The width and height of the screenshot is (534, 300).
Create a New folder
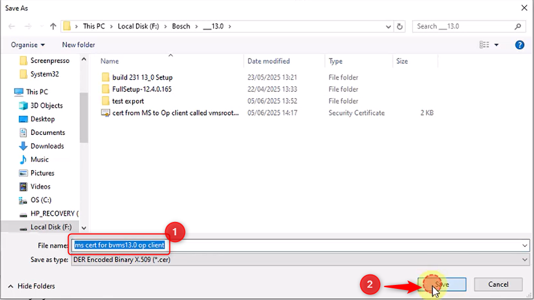pyautogui.click(x=79, y=45)
